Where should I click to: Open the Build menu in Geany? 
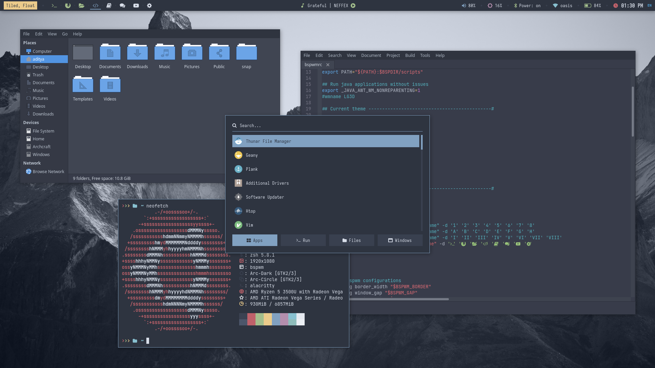click(410, 55)
